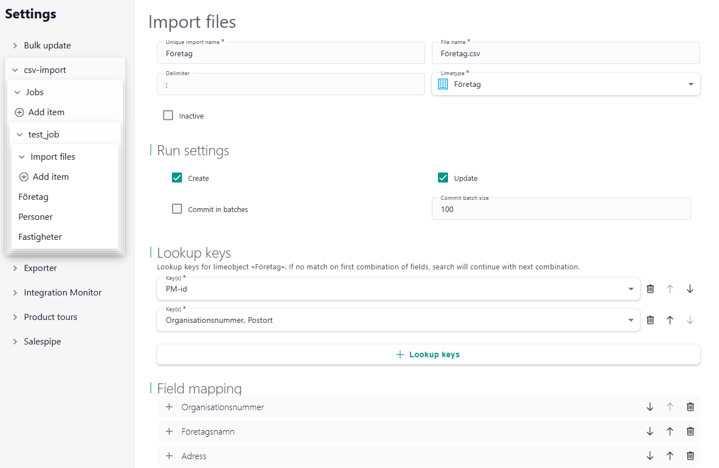The width and height of the screenshot is (719, 468).
Task: Click the Lookup keys button
Action: (x=427, y=354)
